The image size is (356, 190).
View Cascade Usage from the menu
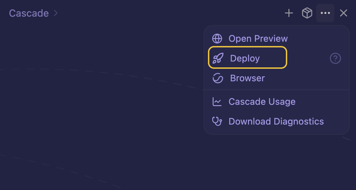point(262,102)
